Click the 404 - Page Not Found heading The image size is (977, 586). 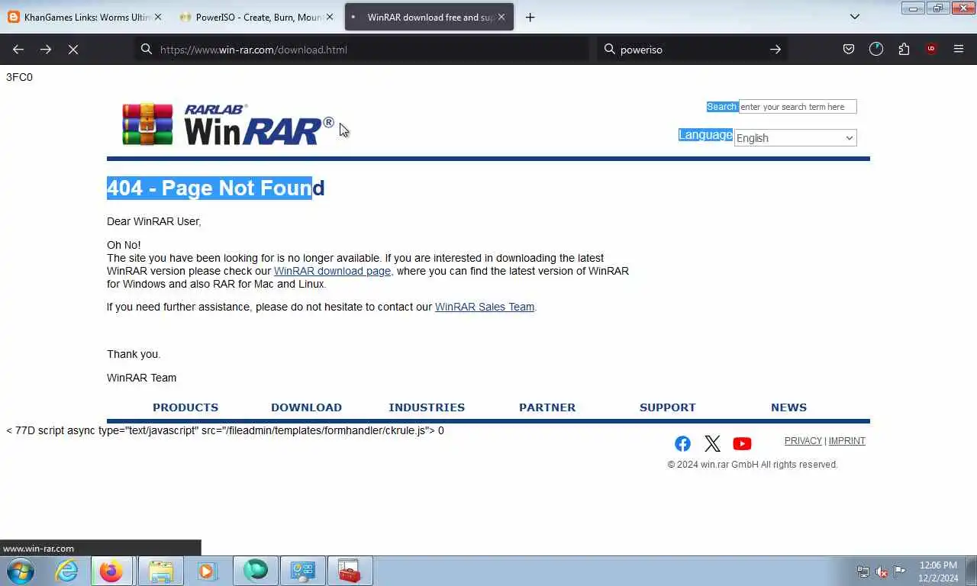(216, 188)
